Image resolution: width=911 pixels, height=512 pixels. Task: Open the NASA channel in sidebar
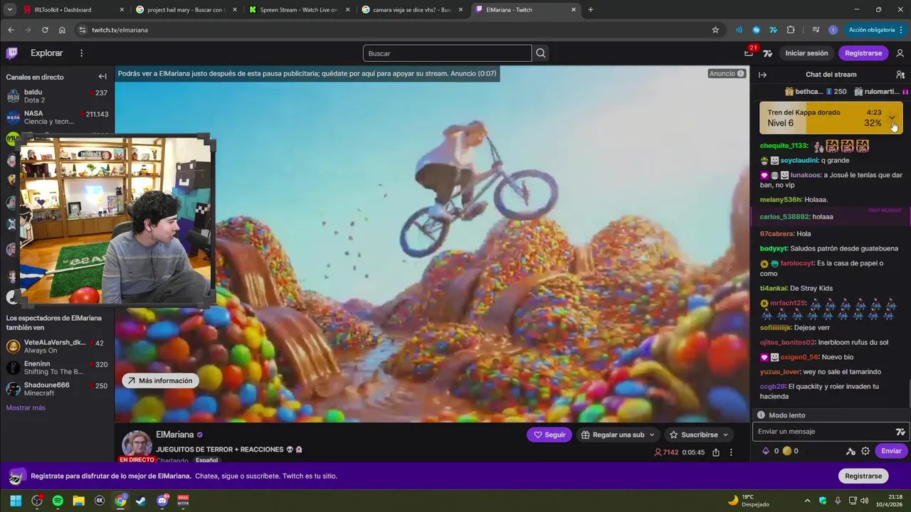click(x=58, y=117)
